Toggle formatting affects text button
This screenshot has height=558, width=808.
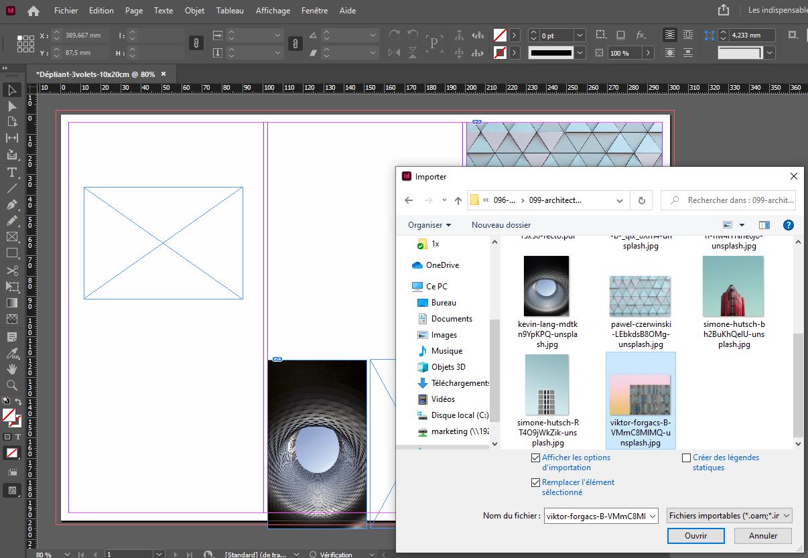[x=18, y=436]
